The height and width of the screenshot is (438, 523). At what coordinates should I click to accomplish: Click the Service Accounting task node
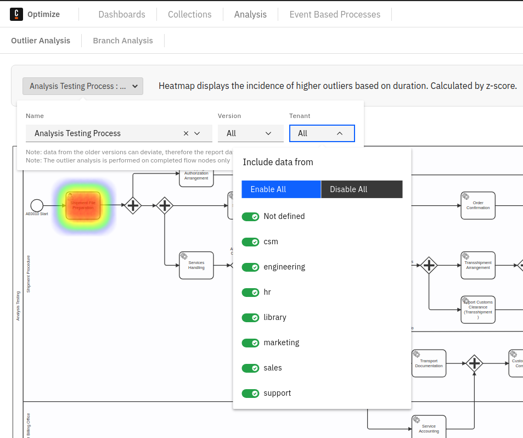point(429,428)
